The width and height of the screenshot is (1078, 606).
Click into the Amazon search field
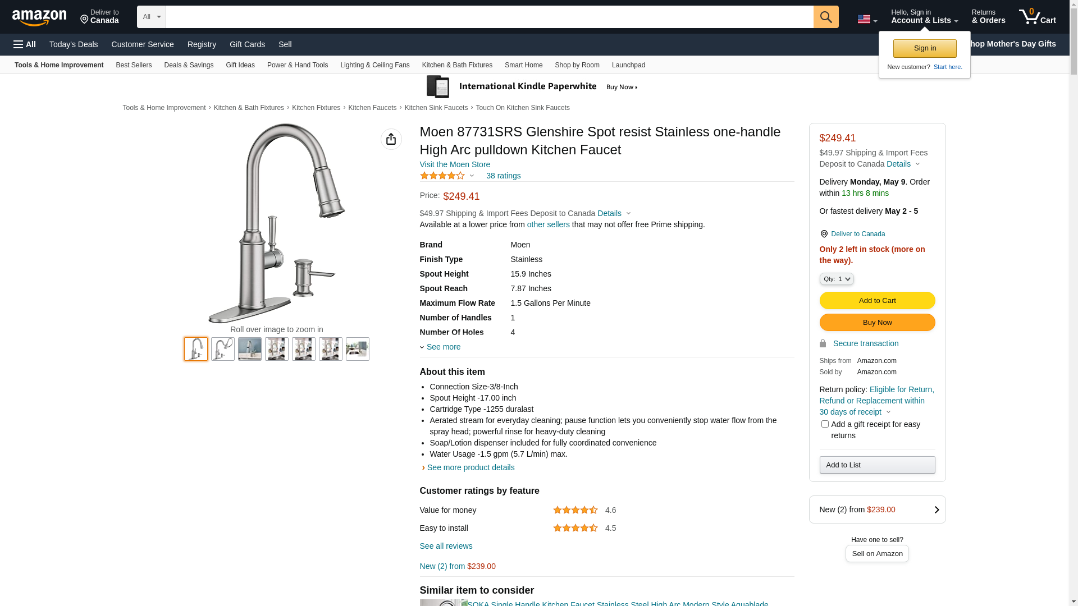(489, 17)
